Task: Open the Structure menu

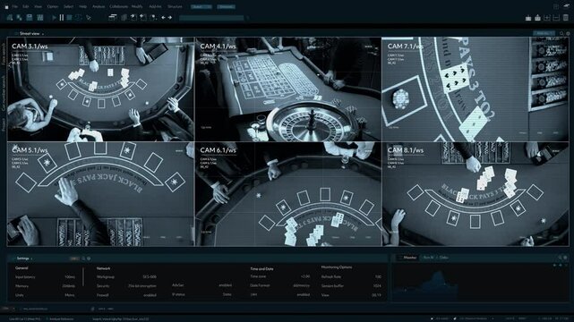Action: click(175, 6)
